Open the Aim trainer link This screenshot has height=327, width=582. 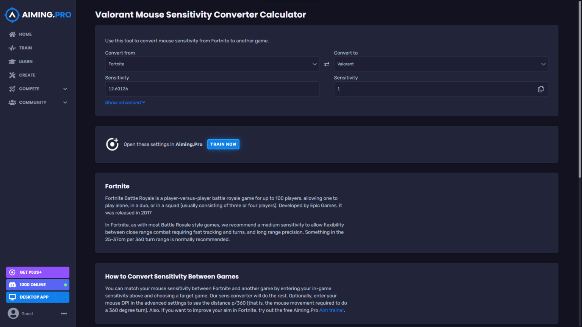[331, 310]
